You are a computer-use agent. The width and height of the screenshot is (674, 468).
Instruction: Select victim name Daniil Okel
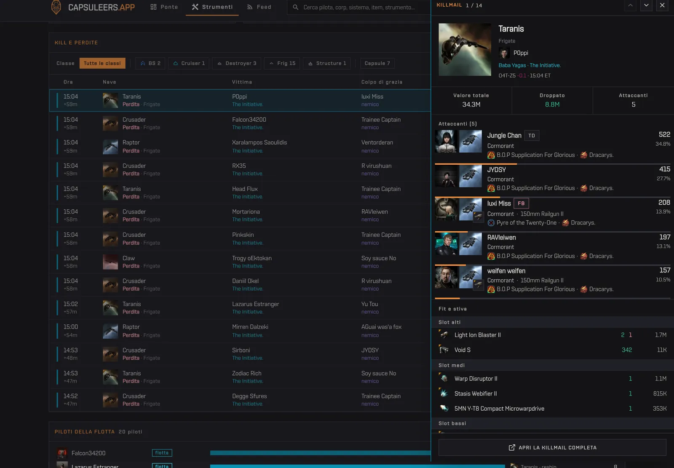pos(245,281)
